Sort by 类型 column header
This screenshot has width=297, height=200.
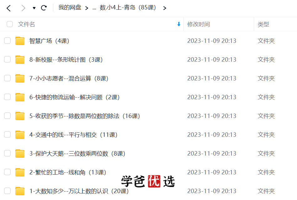[x=263, y=24]
